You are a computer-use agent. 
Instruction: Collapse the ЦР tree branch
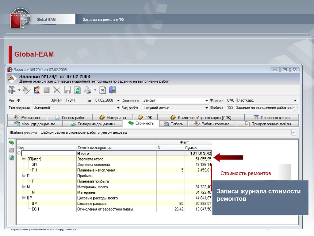[24, 198]
